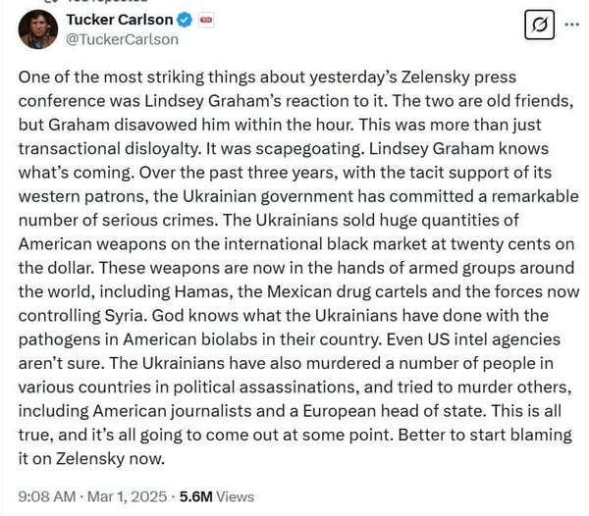
Task: Open the Tucker Carlson display name link
Action: [x=119, y=20]
